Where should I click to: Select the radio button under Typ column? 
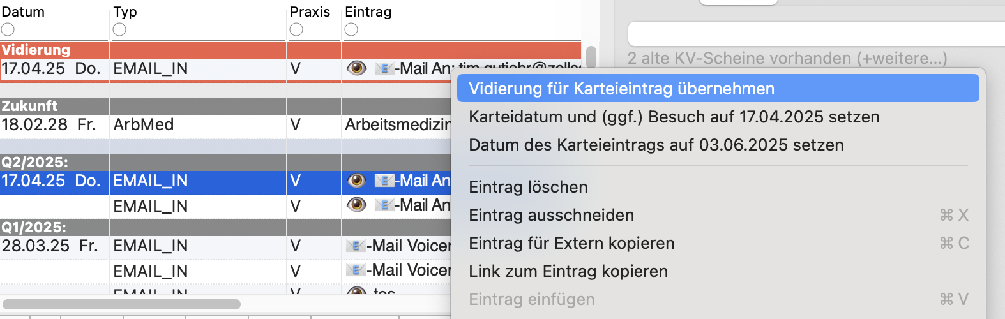pos(119,29)
